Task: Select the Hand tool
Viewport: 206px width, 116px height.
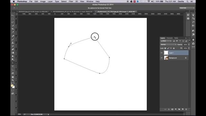Action: click(13, 77)
